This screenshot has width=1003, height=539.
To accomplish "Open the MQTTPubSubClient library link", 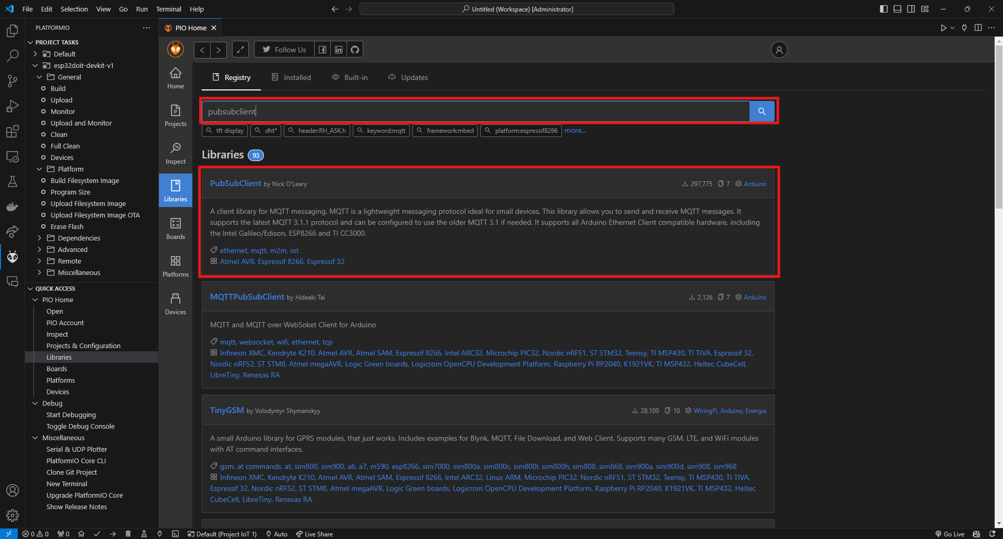I will tap(247, 296).
